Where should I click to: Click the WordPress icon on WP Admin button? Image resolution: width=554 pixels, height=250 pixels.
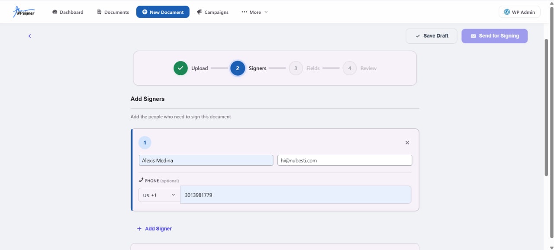click(506, 12)
